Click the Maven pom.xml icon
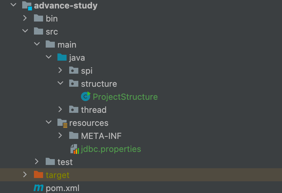This screenshot has height=193, width=282. (39, 188)
